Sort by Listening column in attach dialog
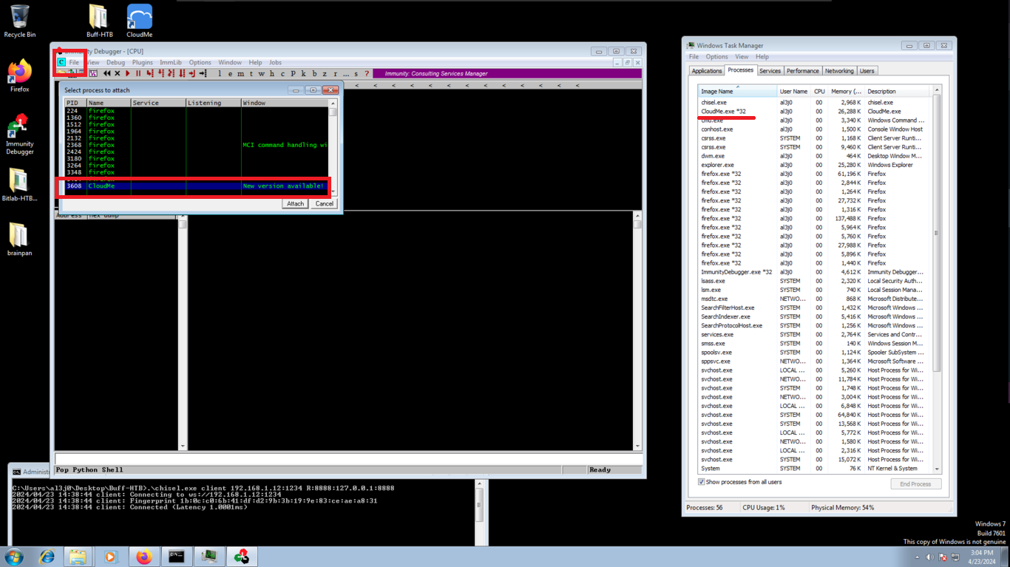1010x567 pixels. pyautogui.click(x=213, y=103)
